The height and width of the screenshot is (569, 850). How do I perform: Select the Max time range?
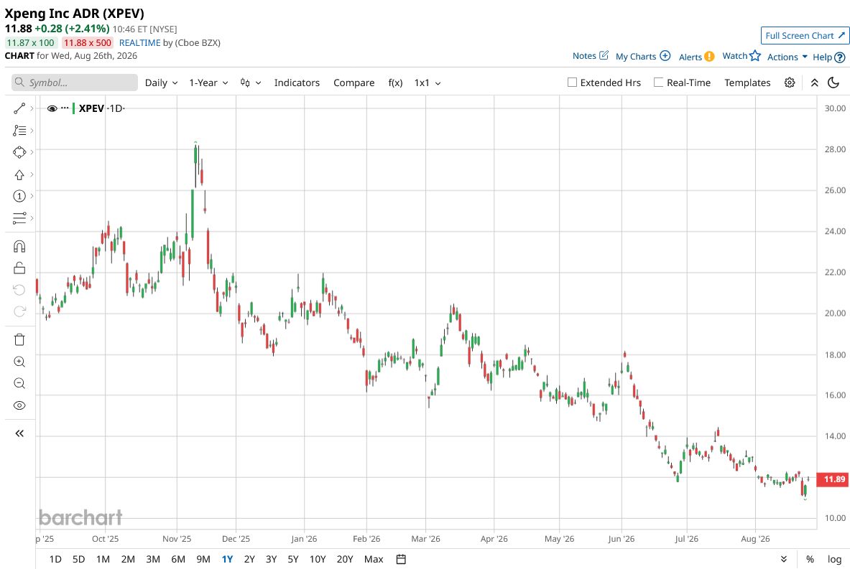click(374, 559)
